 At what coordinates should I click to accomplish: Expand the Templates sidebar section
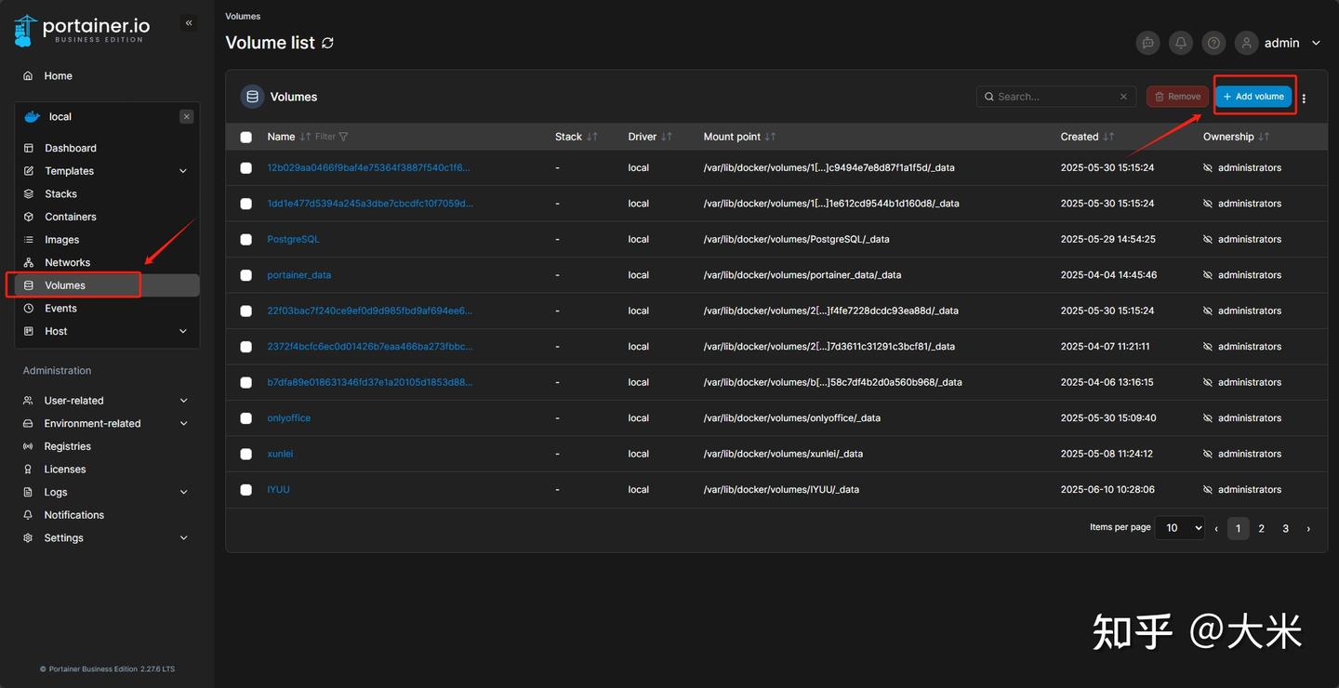point(183,171)
